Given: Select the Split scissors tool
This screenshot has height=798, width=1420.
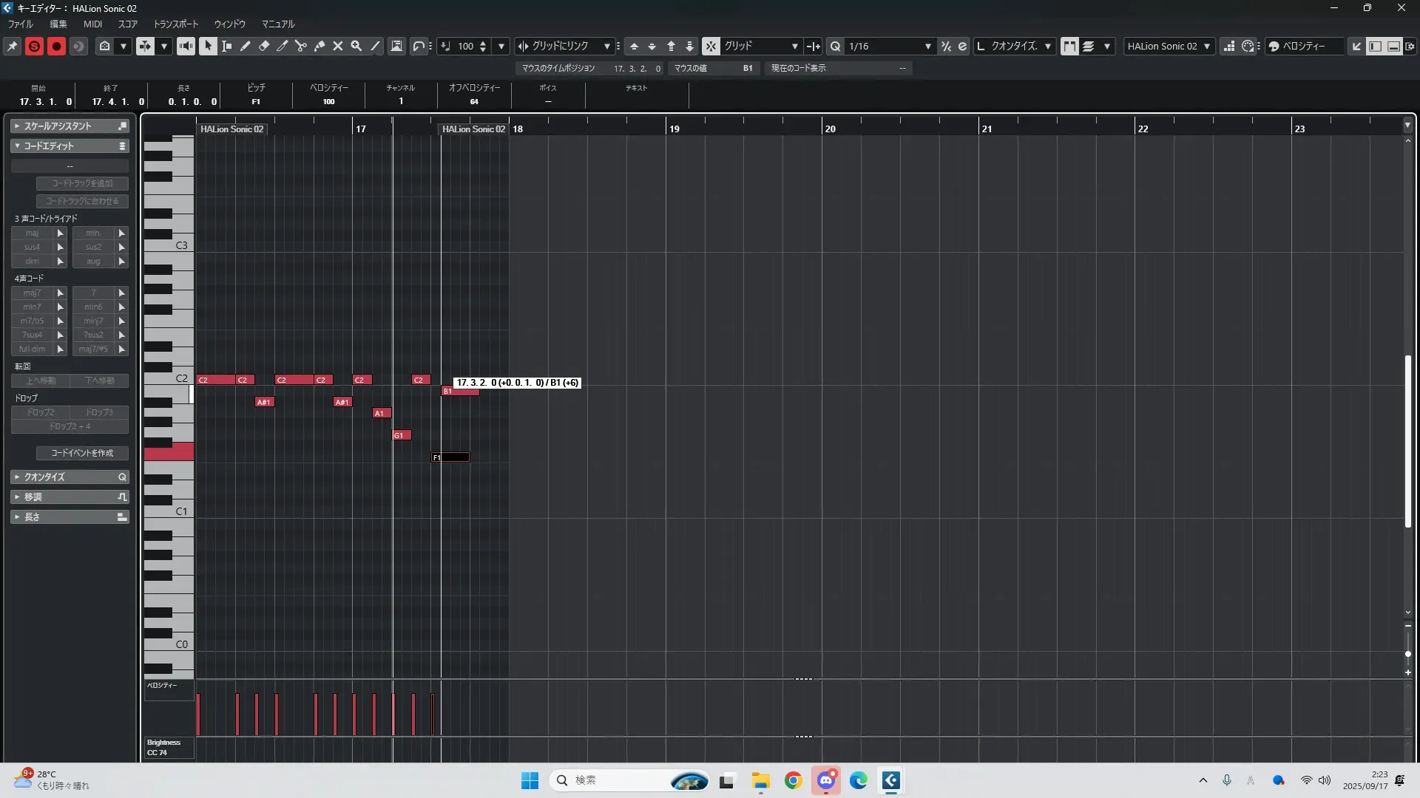Looking at the screenshot, I should pyautogui.click(x=301, y=46).
